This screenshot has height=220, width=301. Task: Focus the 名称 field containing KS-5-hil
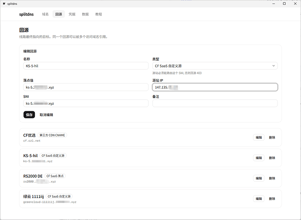86,66
